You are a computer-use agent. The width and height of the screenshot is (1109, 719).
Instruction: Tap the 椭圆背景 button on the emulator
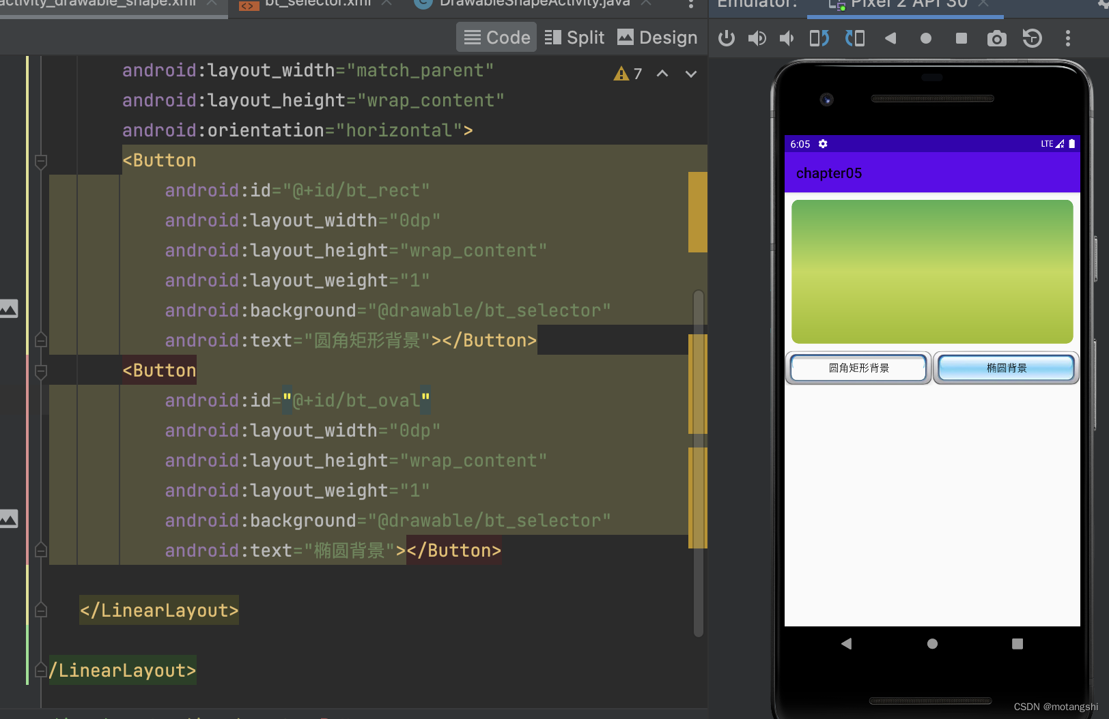(x=1006, y=368)
